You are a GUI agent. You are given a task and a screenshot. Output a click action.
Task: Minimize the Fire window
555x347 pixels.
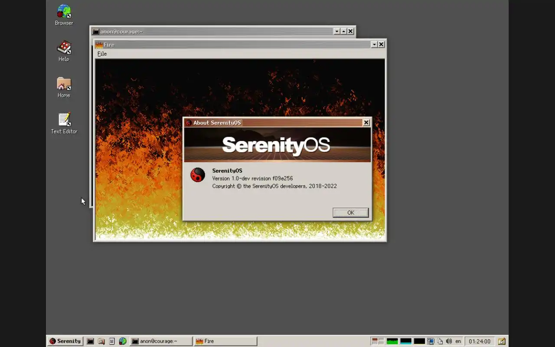click(374, 45)
